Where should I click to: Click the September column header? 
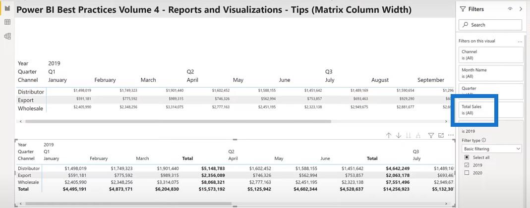pos(431,80)
